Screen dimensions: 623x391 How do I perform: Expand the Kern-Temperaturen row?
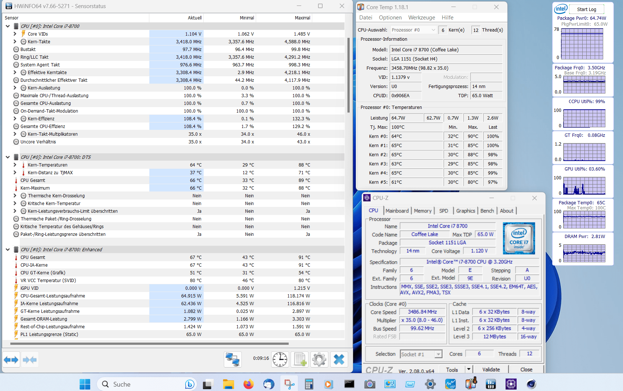15,165
